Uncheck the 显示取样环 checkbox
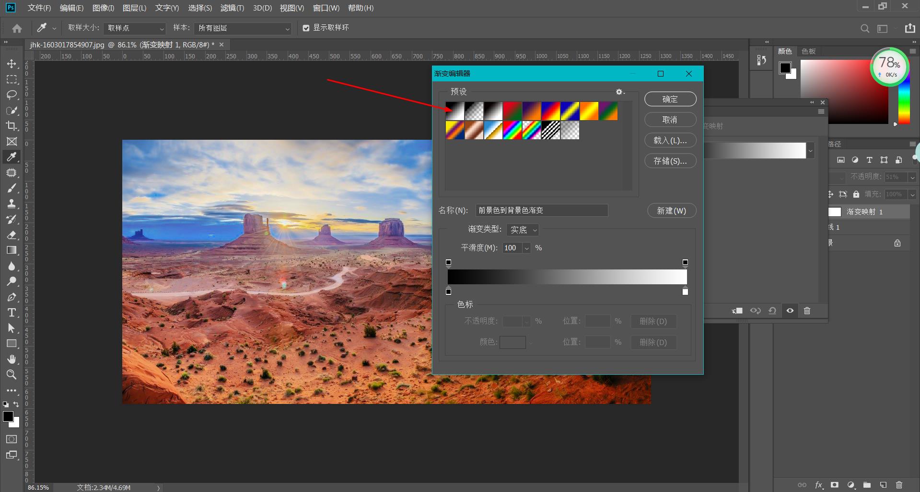The width and height of the screenshot is (920, 492). point(306,28)
